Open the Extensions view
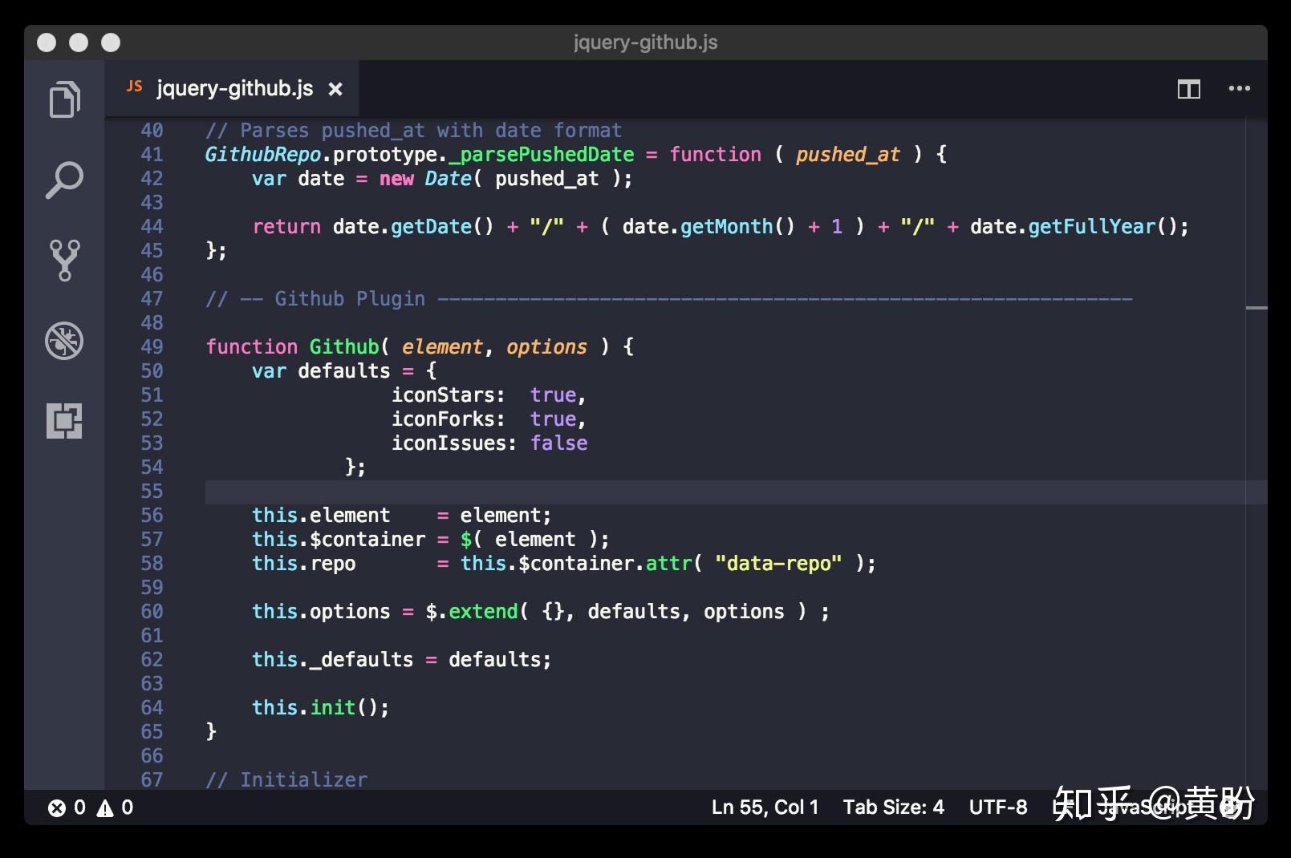This screenshot has height=858, width=1291. [x=66, y=420]
